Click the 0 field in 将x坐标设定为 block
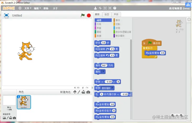The width and height of the screenshot is (192, 123). tap(114, 110)
